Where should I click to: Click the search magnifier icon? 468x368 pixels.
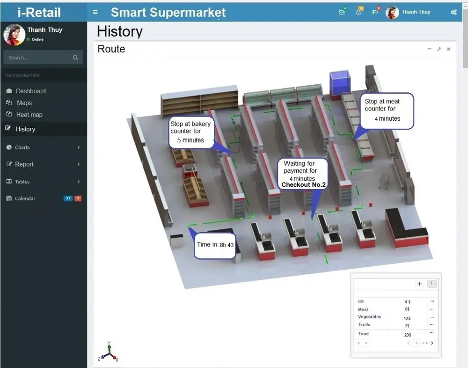(75, 58)
